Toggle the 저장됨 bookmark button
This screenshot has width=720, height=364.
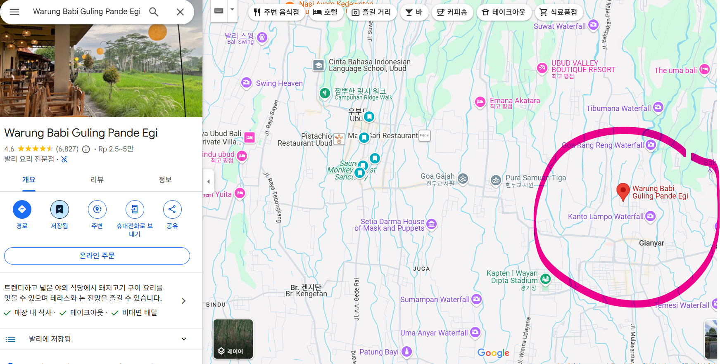(x=59, y=210)
